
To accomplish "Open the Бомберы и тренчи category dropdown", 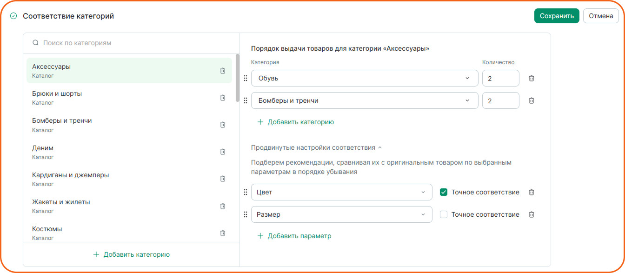I will click(x=365, y=100).
